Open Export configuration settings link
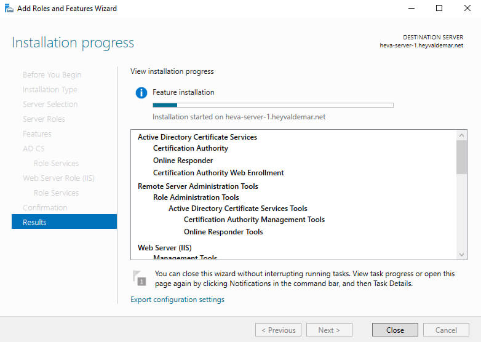This screenshot has width=481, height=342. [x=177, y=300]
